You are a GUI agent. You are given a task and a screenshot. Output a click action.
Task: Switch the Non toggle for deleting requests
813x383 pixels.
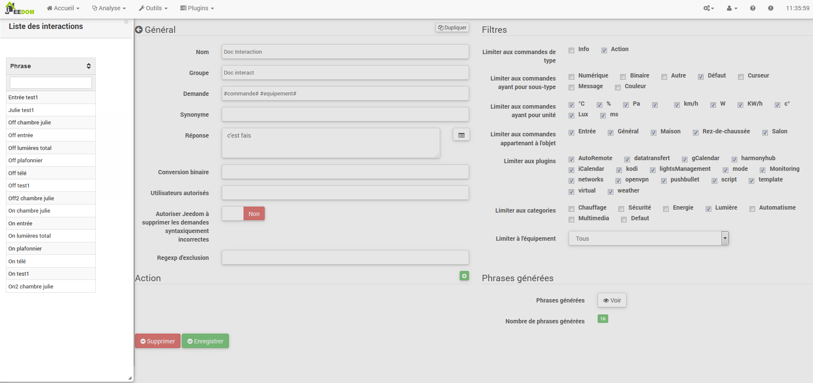click(x=243, y=214)
